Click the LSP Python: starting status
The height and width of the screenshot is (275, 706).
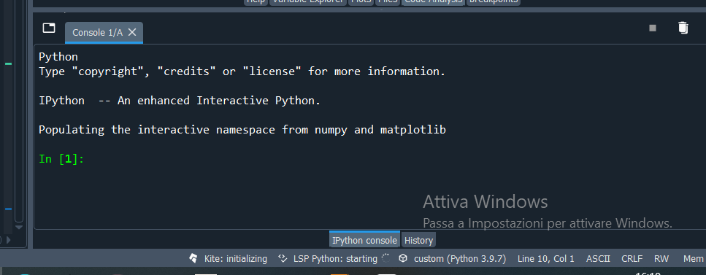pyautogui.click(x=335, y=259)
